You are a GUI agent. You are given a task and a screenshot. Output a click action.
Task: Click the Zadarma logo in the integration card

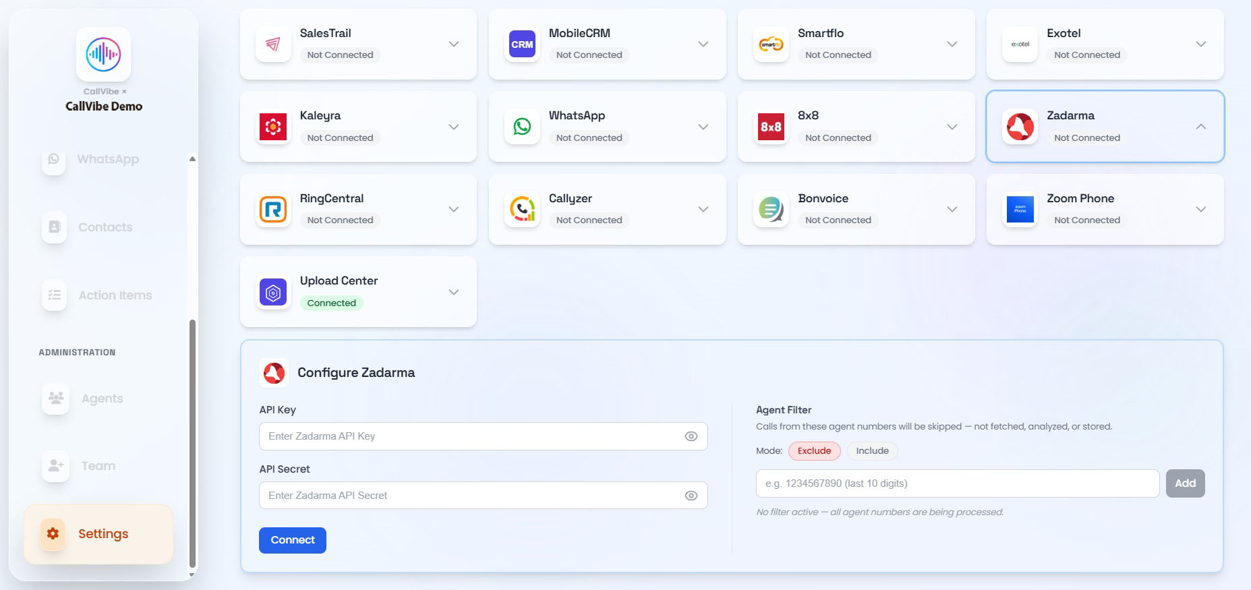[x=1020, y=127]
